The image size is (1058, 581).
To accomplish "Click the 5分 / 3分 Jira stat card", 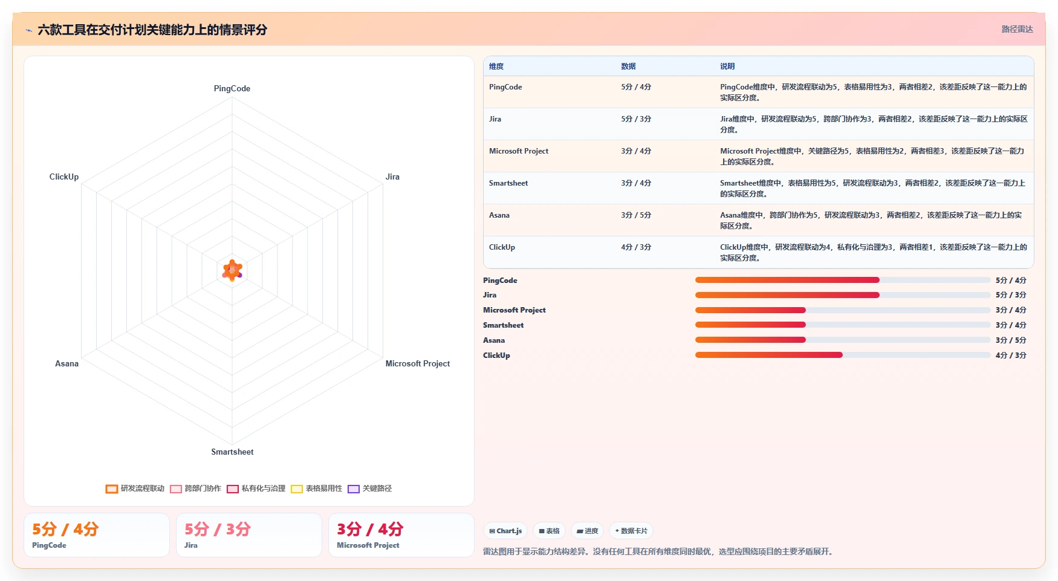I will pyautogui.click(x=249, y=535).
